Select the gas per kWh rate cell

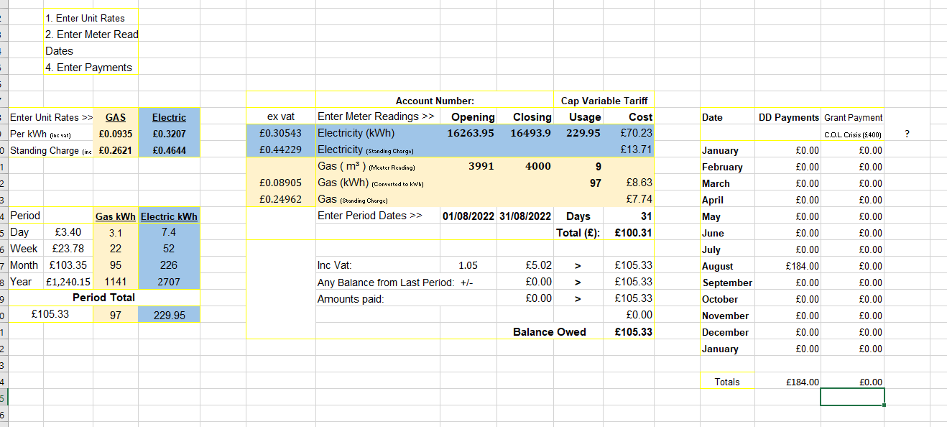[x=115, y=134]
